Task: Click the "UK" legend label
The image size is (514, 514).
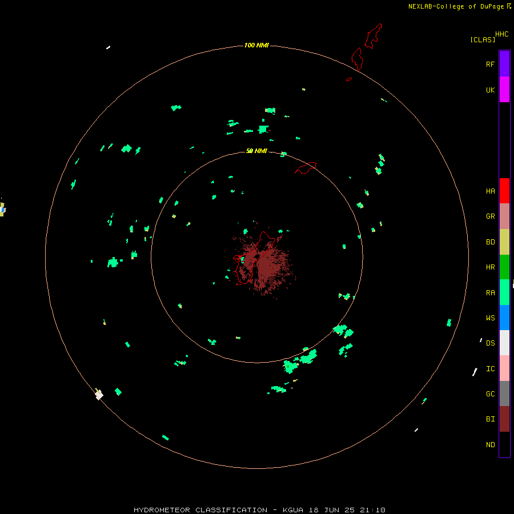Action: point(490,90)
